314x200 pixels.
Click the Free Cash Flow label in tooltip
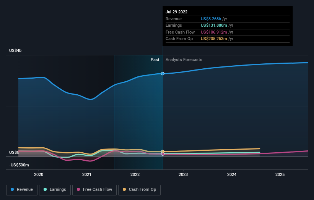pyautogui.click(x=180, y=32)
